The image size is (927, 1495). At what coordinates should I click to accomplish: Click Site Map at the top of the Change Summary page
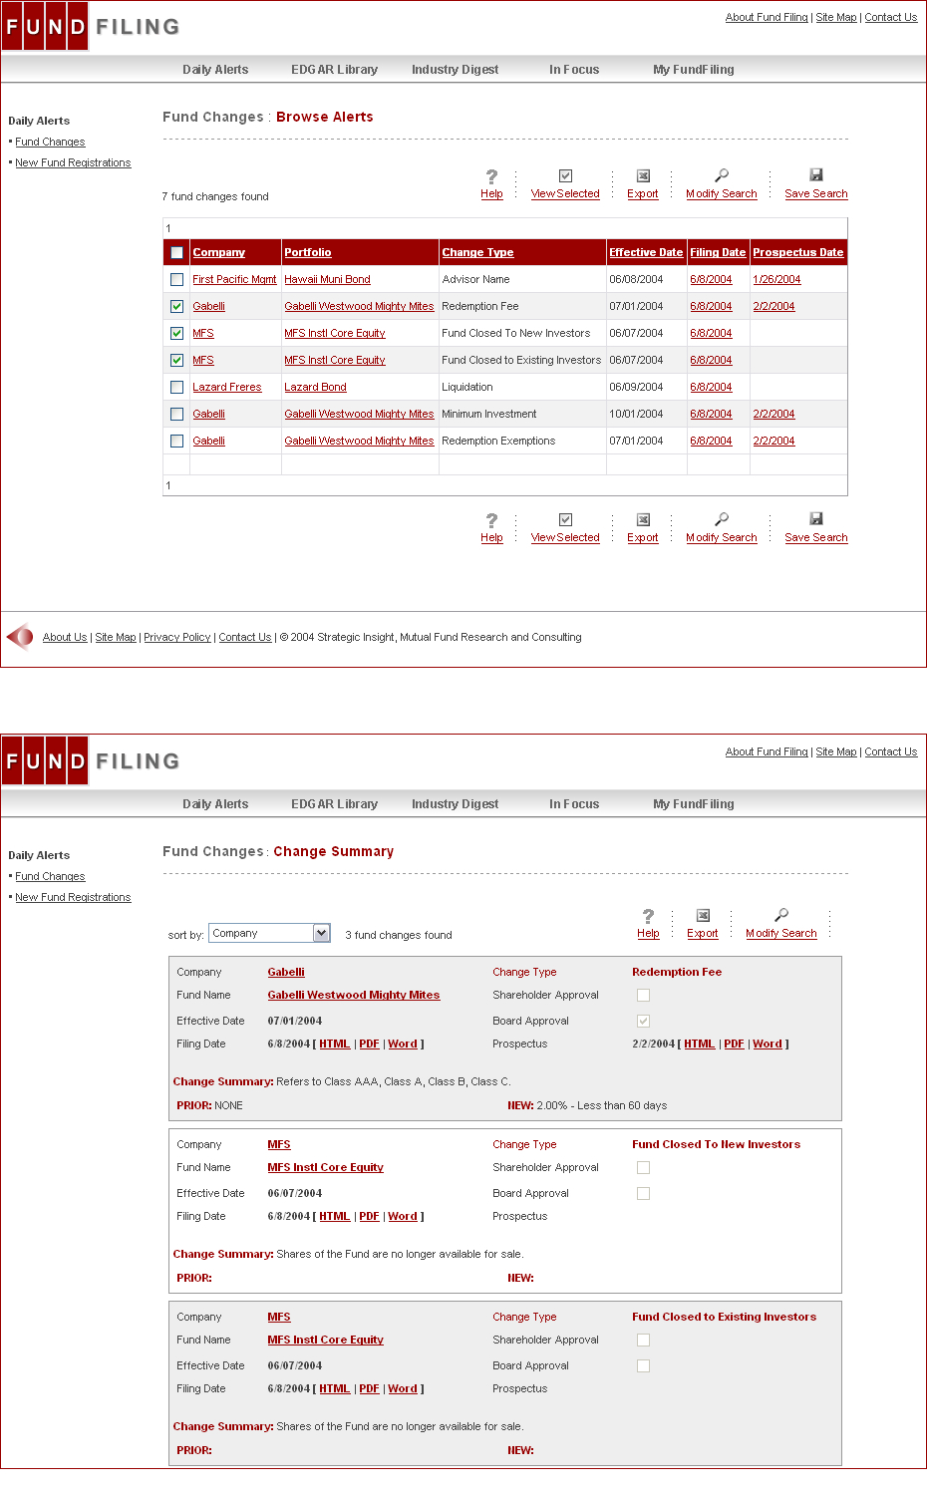pyautogui.click(x=836, y=752)
